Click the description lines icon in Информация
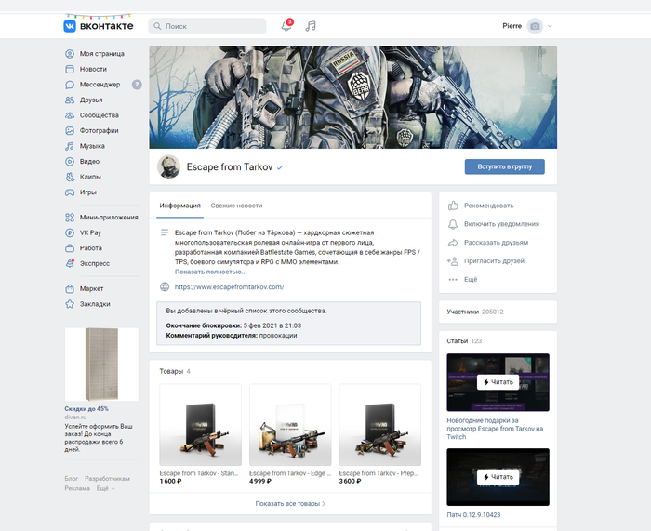 point(165,232)
